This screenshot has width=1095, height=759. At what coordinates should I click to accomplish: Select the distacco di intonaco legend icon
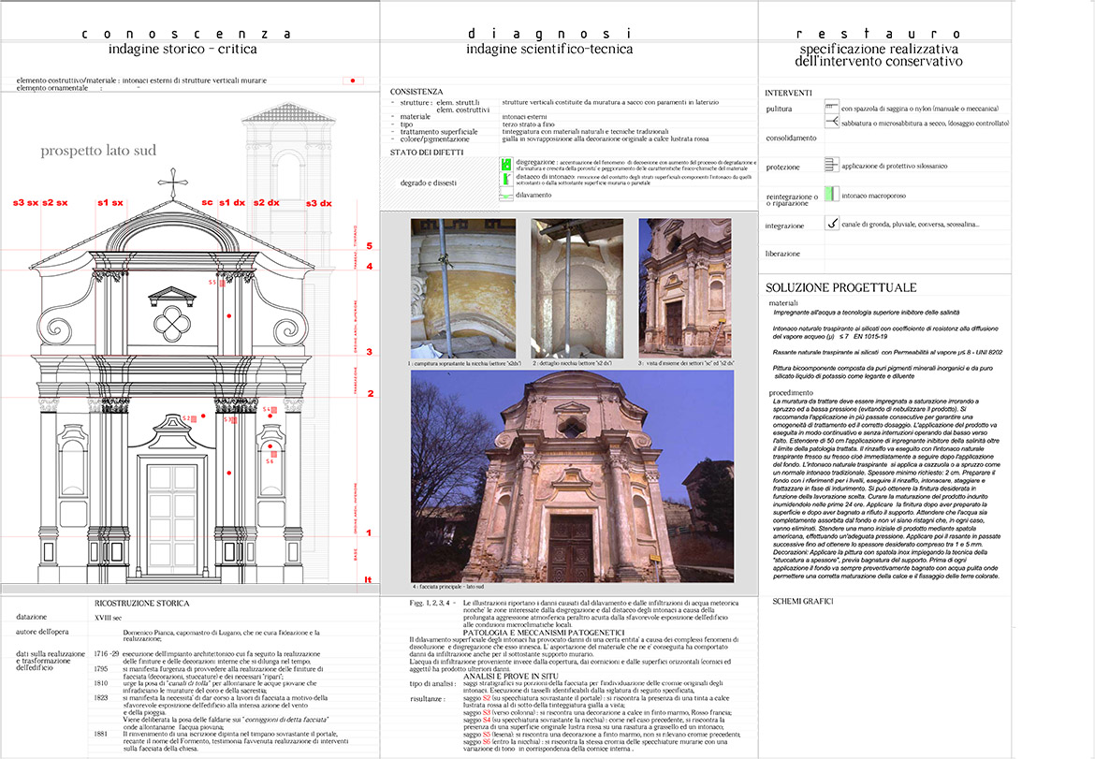[x=505, y=179]
